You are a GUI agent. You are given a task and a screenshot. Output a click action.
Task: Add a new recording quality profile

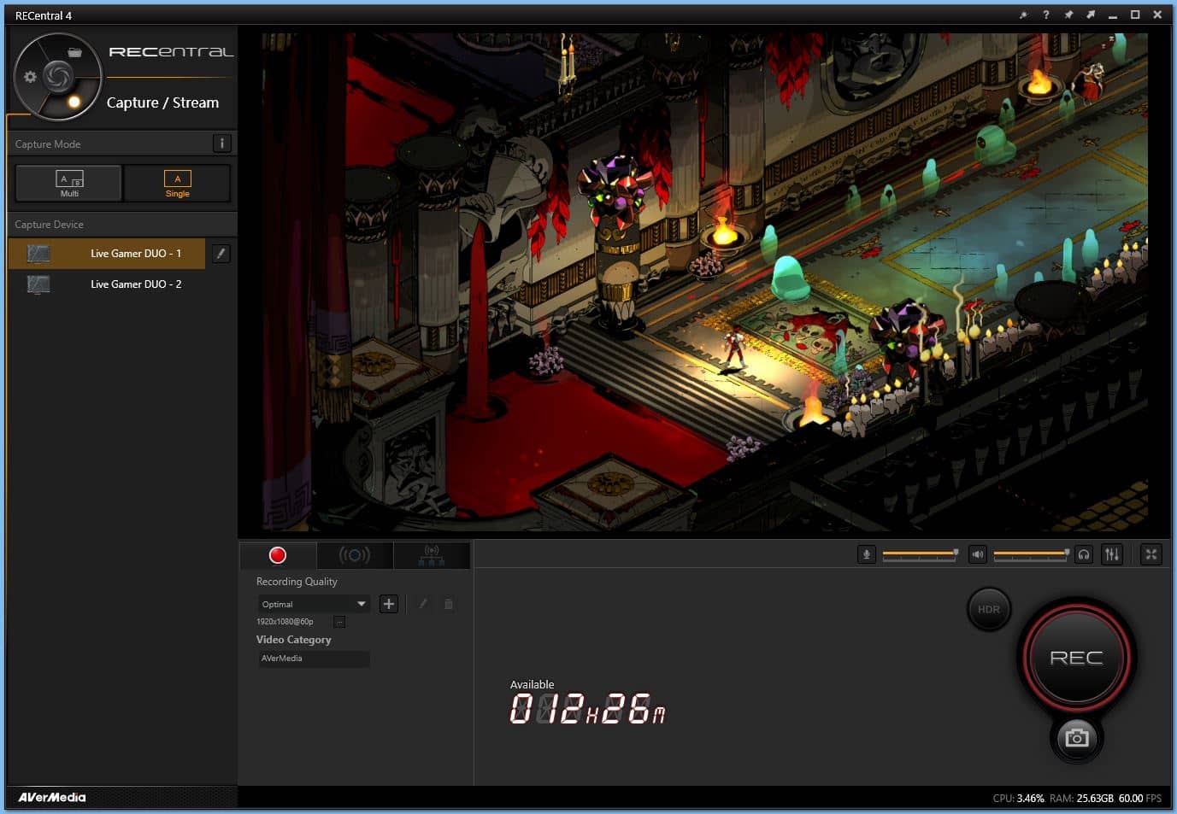389,604
